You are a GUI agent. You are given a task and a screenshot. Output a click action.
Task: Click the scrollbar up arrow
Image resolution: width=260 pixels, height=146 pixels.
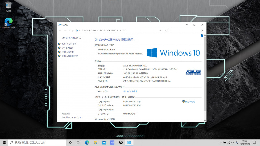point(205,36)
